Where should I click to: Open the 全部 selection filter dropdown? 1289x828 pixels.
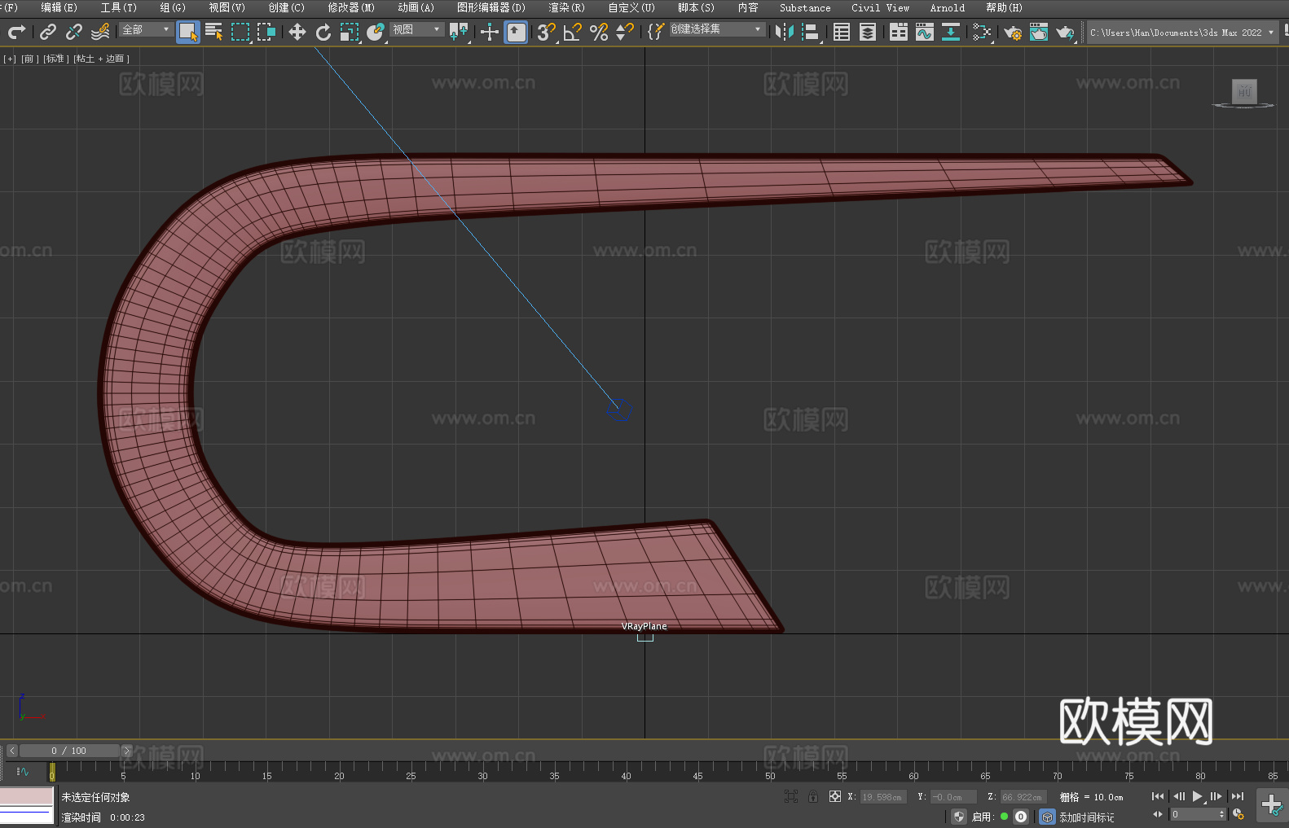147,29
